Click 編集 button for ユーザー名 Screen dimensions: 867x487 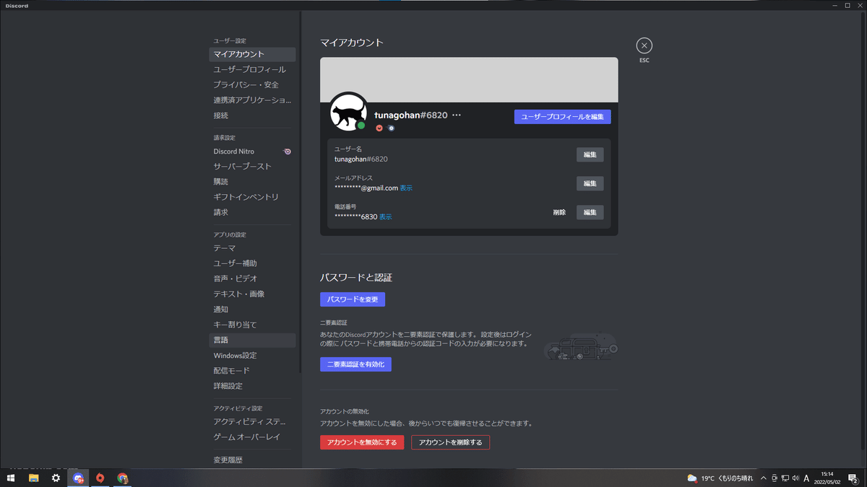pos(590,154)
